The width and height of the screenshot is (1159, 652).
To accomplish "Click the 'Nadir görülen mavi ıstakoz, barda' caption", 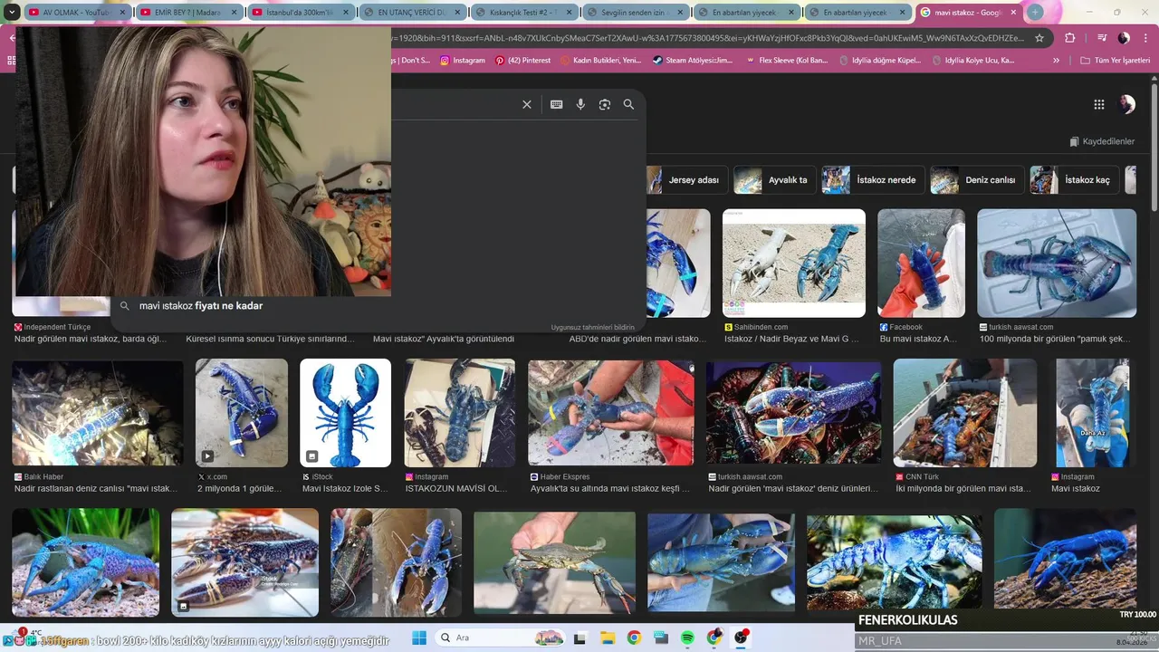I will point(91,339).
